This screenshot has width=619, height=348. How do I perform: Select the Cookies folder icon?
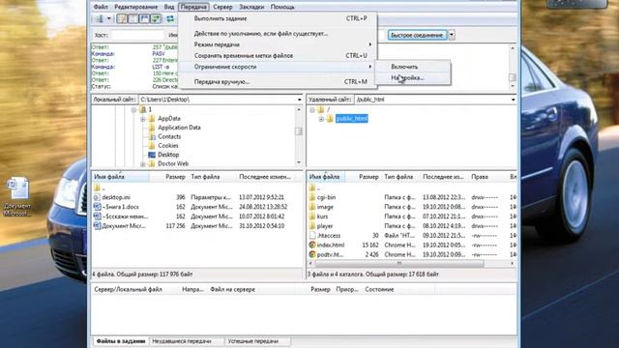click(x=152, y=146)
